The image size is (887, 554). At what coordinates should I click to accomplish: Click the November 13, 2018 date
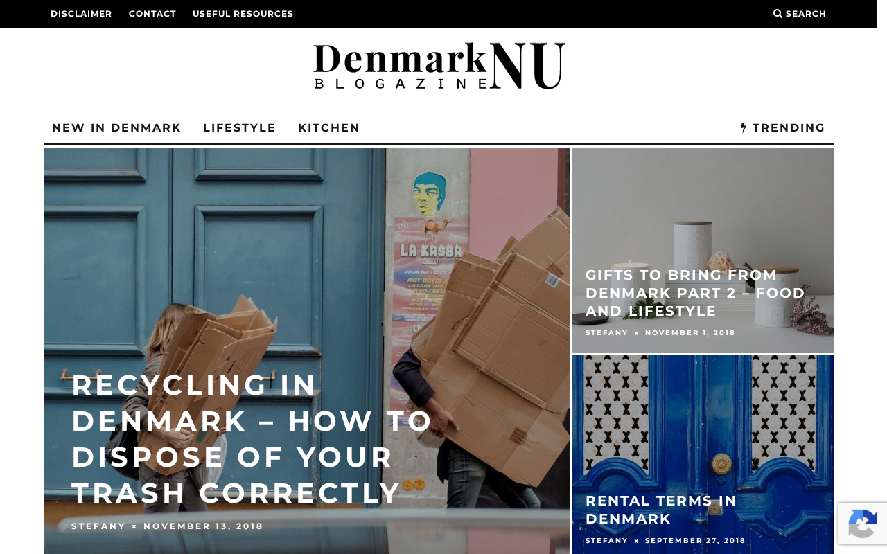tap(204, 526)
